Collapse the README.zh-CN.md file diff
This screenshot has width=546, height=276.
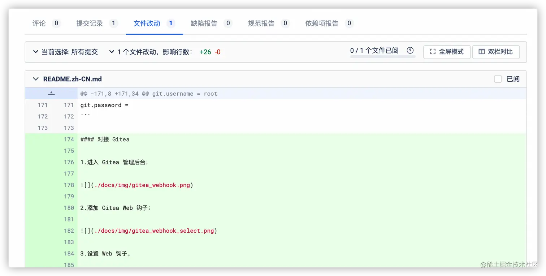(36, 79)
